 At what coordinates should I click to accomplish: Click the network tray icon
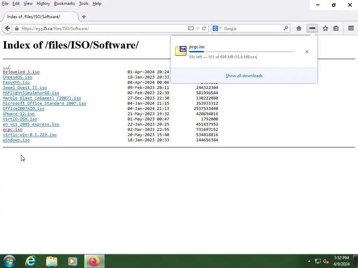(x=317, y=261)
